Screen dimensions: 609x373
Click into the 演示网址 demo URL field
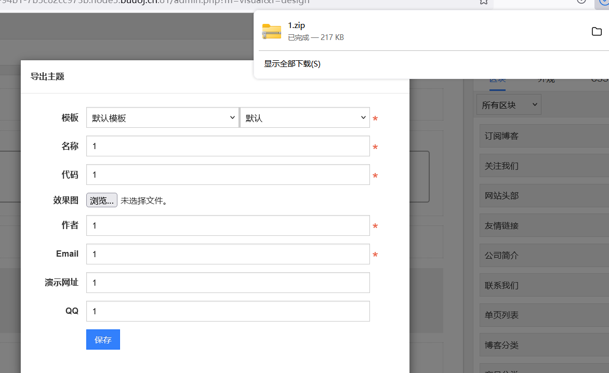pos(228,283)
